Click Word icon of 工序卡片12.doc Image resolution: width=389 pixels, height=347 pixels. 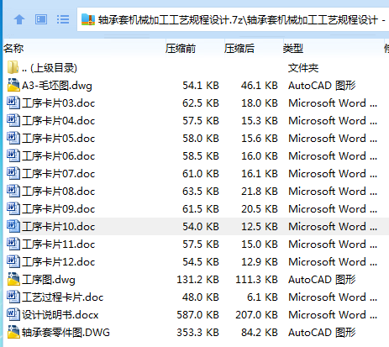[x=13, y=261]
